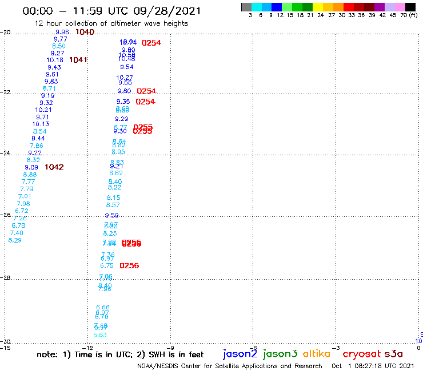Screen dimensions: 423x371
Task: Click the wave height value '10.18'
Action: [55, 60]
